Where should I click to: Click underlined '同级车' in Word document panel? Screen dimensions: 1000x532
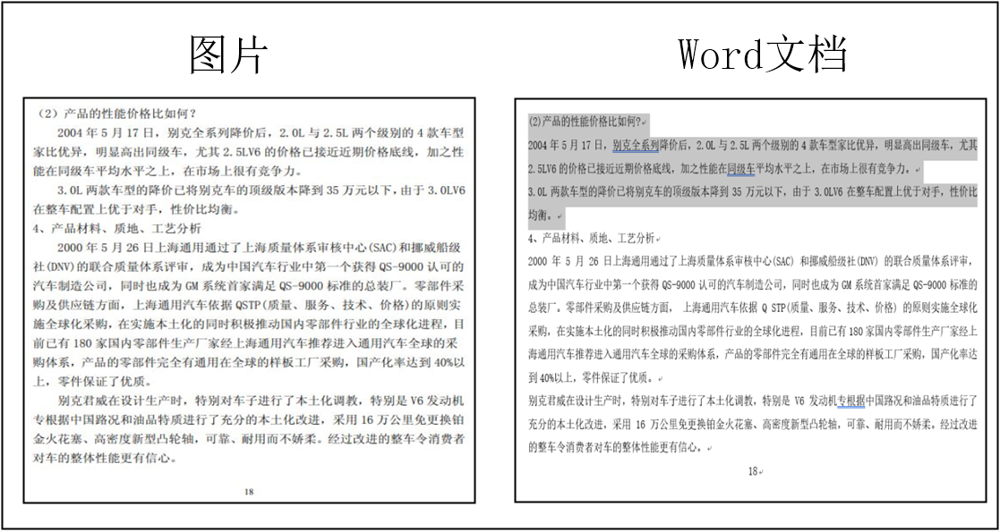[741, 169]
